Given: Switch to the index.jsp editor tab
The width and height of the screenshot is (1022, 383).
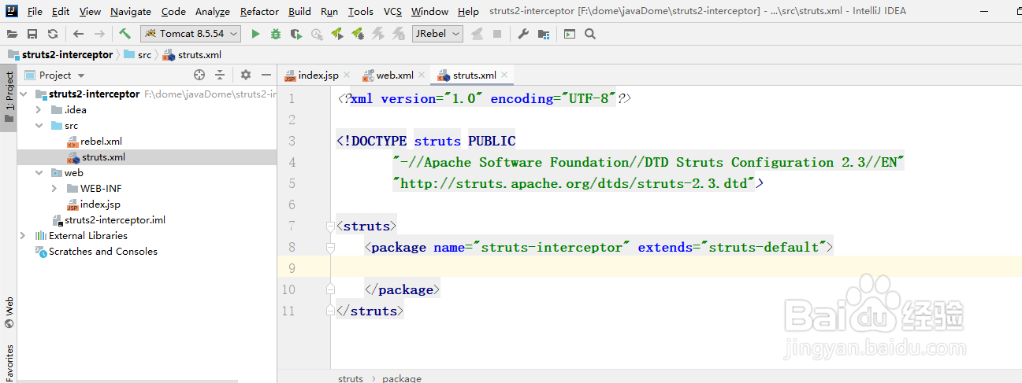Looking at the screenshot, I should click(318, 75).
